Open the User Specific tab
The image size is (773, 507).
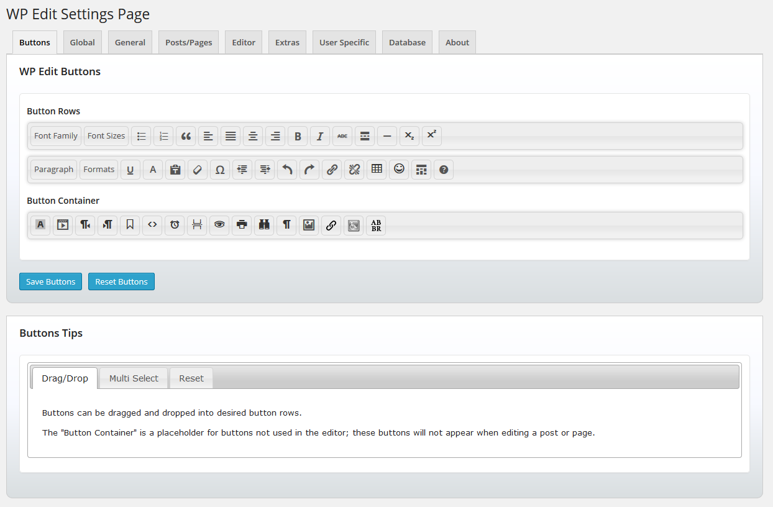344,42
